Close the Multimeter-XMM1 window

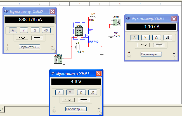click(x=174, y=19)
